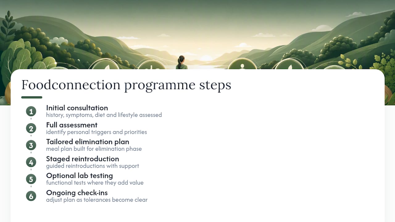Click the person symbol bubble in banner
395x222 pixels.
click(242, 64)
